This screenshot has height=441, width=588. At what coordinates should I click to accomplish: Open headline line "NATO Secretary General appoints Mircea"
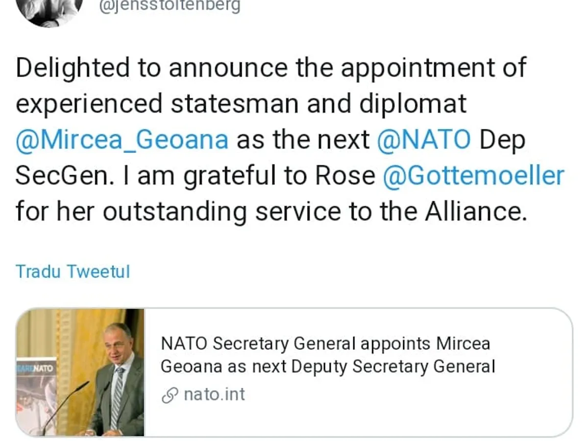point(325,344)
